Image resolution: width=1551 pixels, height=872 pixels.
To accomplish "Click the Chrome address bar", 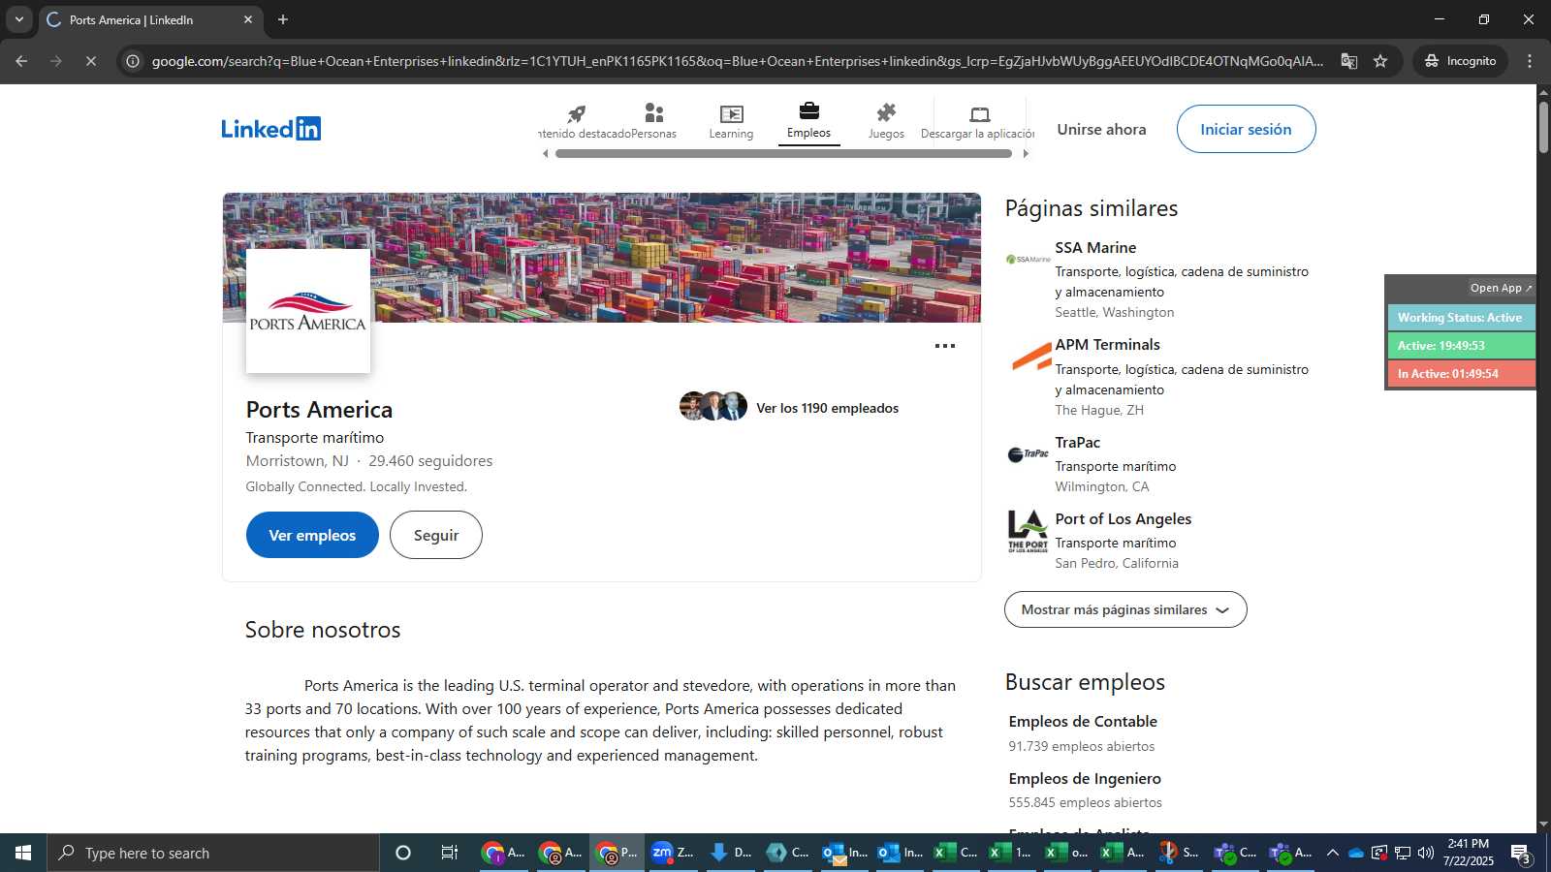I will point(737,61).
